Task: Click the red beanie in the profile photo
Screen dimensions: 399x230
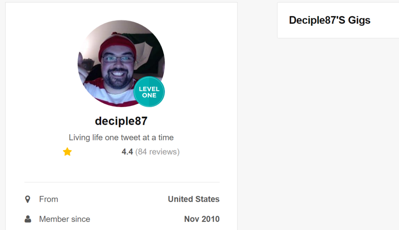Action: [x=117, y=44]
